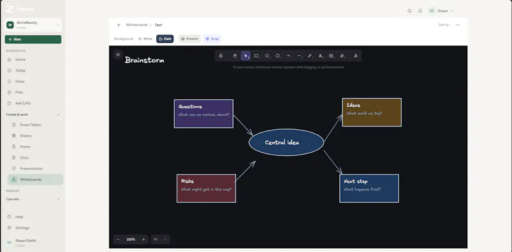The height and width of the screenshot is (252, 512).
Task: Select the Insert image tool
Action: 331,56
